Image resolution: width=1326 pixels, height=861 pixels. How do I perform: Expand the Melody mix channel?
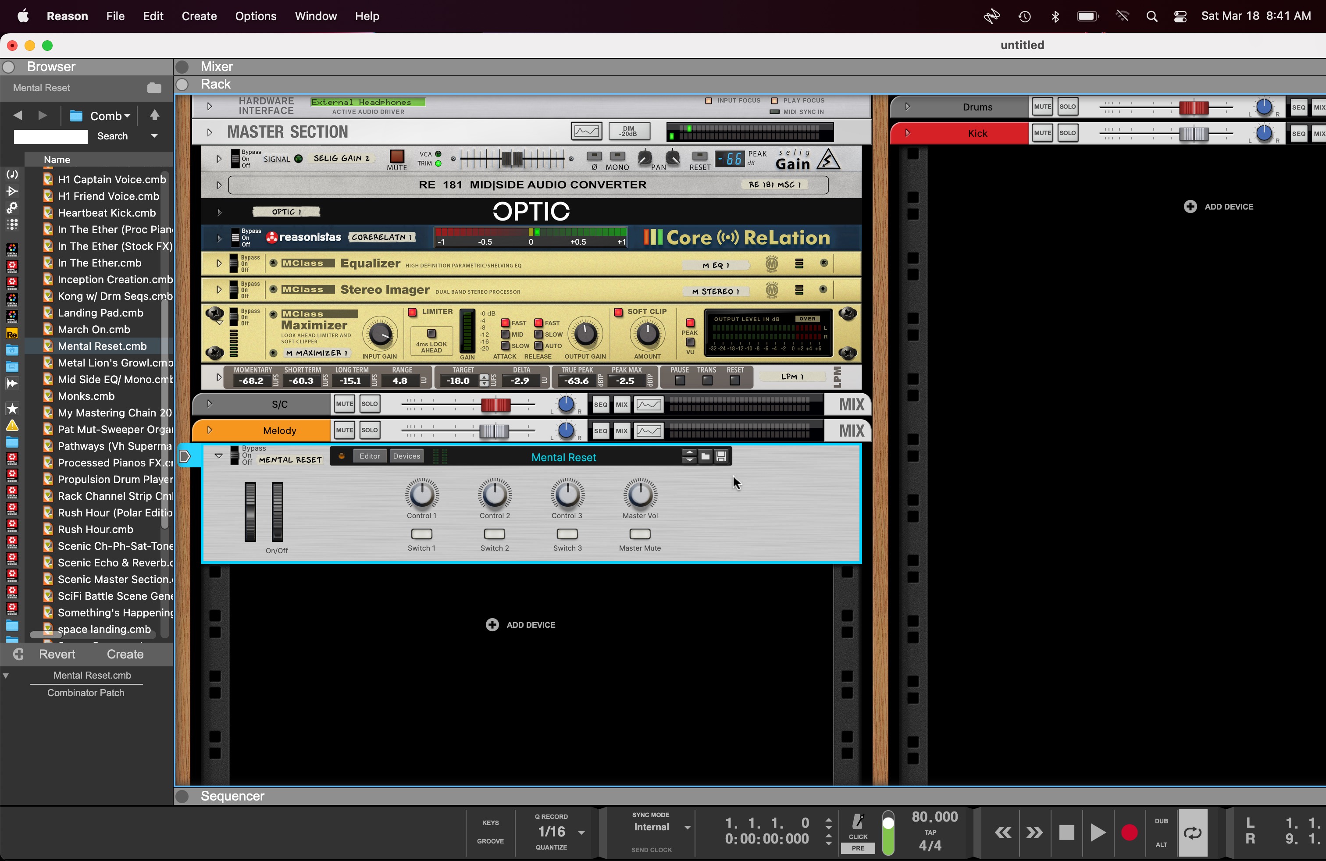pos(210,430)
